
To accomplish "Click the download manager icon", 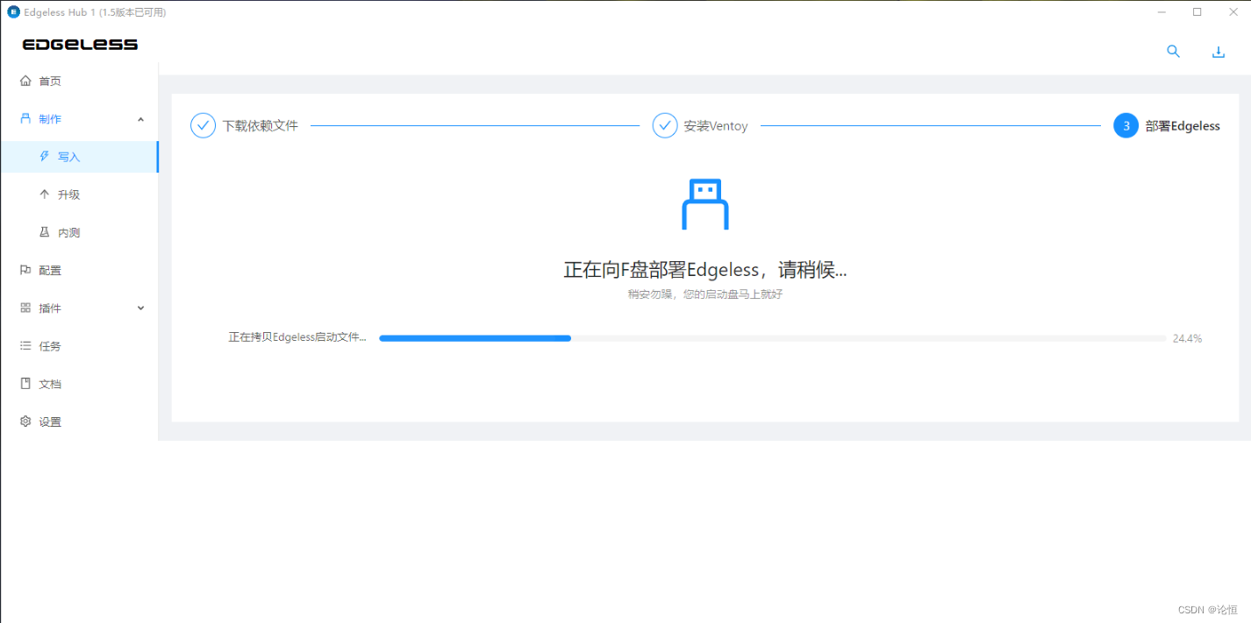I will click(1218, 51).
